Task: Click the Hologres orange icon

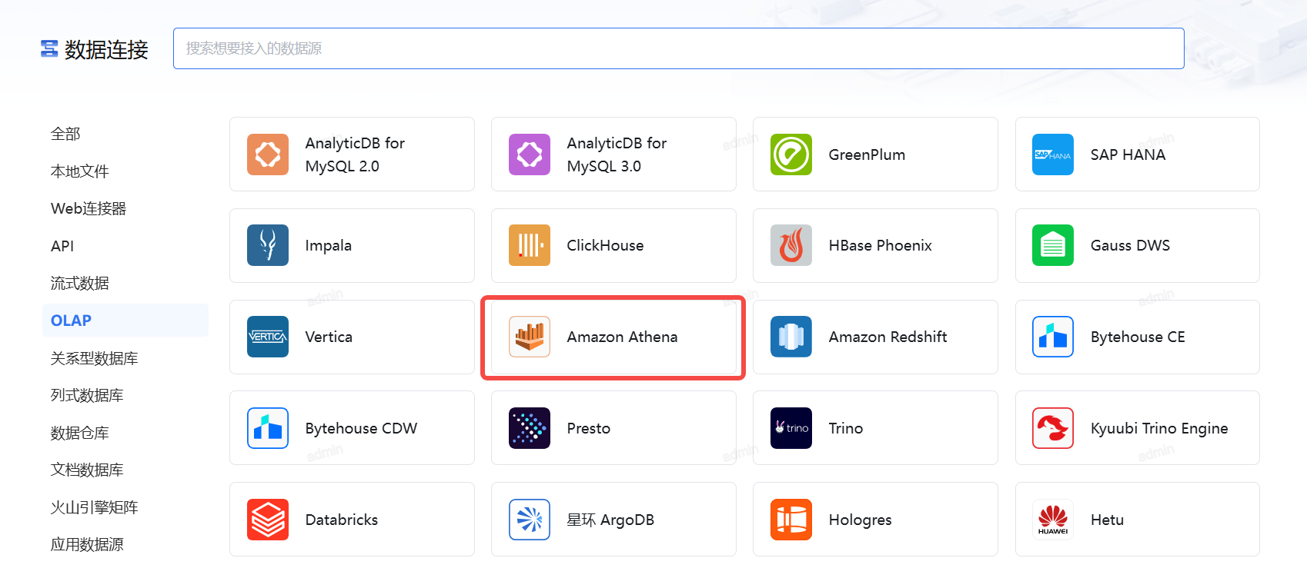Action: coord(791,520)
